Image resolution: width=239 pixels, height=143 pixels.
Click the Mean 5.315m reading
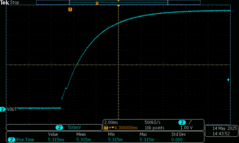[84, 140]
